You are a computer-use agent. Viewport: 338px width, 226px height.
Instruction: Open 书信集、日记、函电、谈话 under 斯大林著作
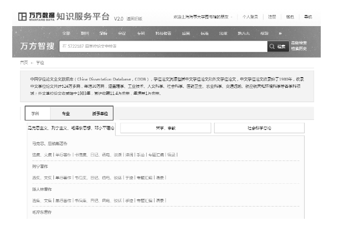[98, 201]
